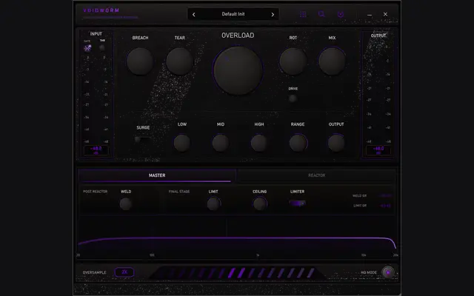The image size is (474, 296).
Task: Toggle the DRIVE button
Action: click(293, 98)
